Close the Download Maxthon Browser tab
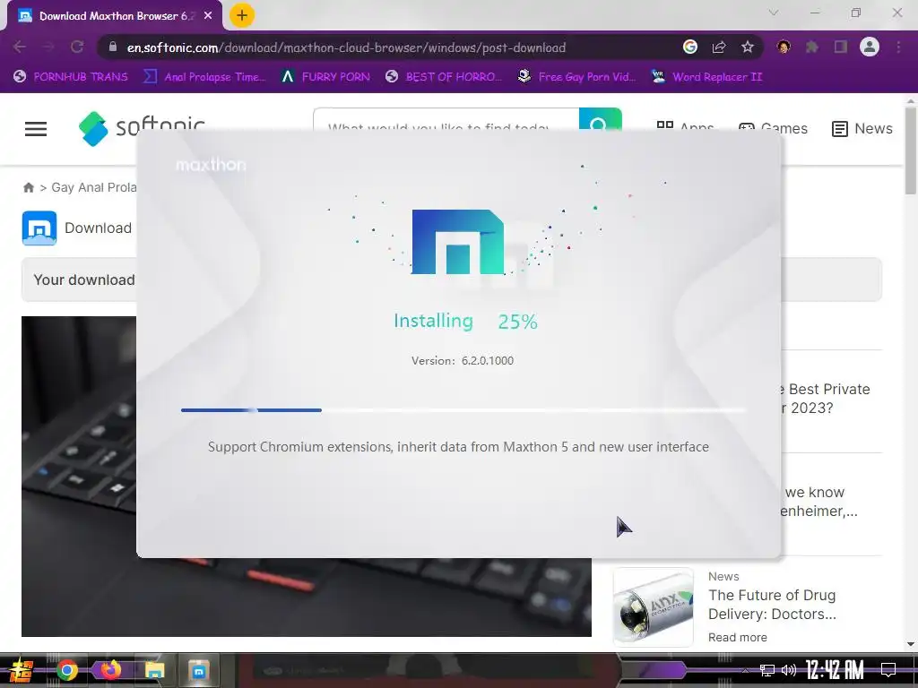Viewport: 918px width, 688px height. coord(208,16)
